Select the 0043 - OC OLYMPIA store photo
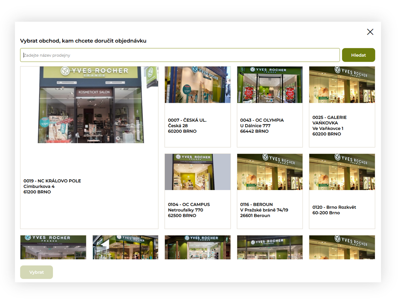Image resolution: width=399 pixels, height=302 pixels. pos(270,84)
